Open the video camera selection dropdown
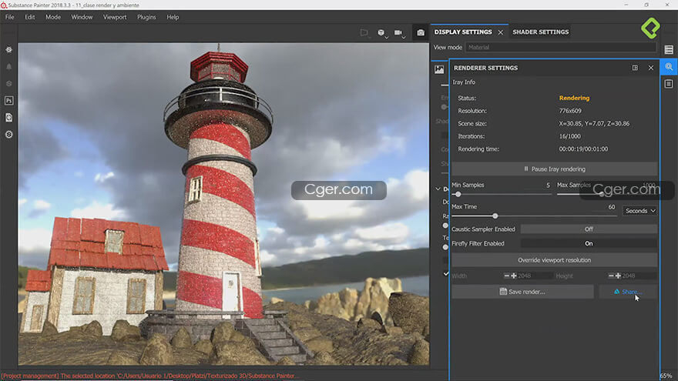This screenshot has height=381, width=678. pos(399,33)
